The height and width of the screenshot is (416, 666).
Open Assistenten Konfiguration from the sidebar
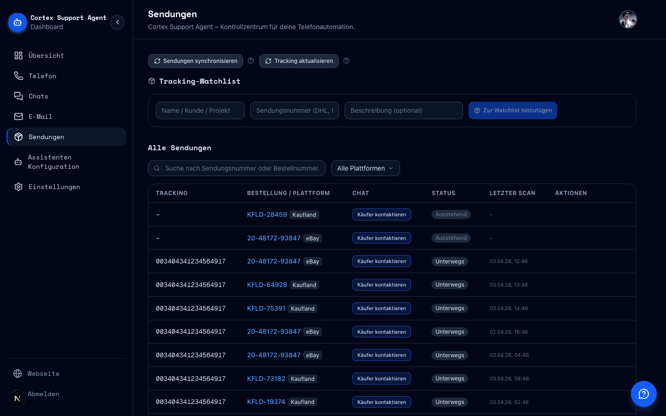click(x=53, y=162)
